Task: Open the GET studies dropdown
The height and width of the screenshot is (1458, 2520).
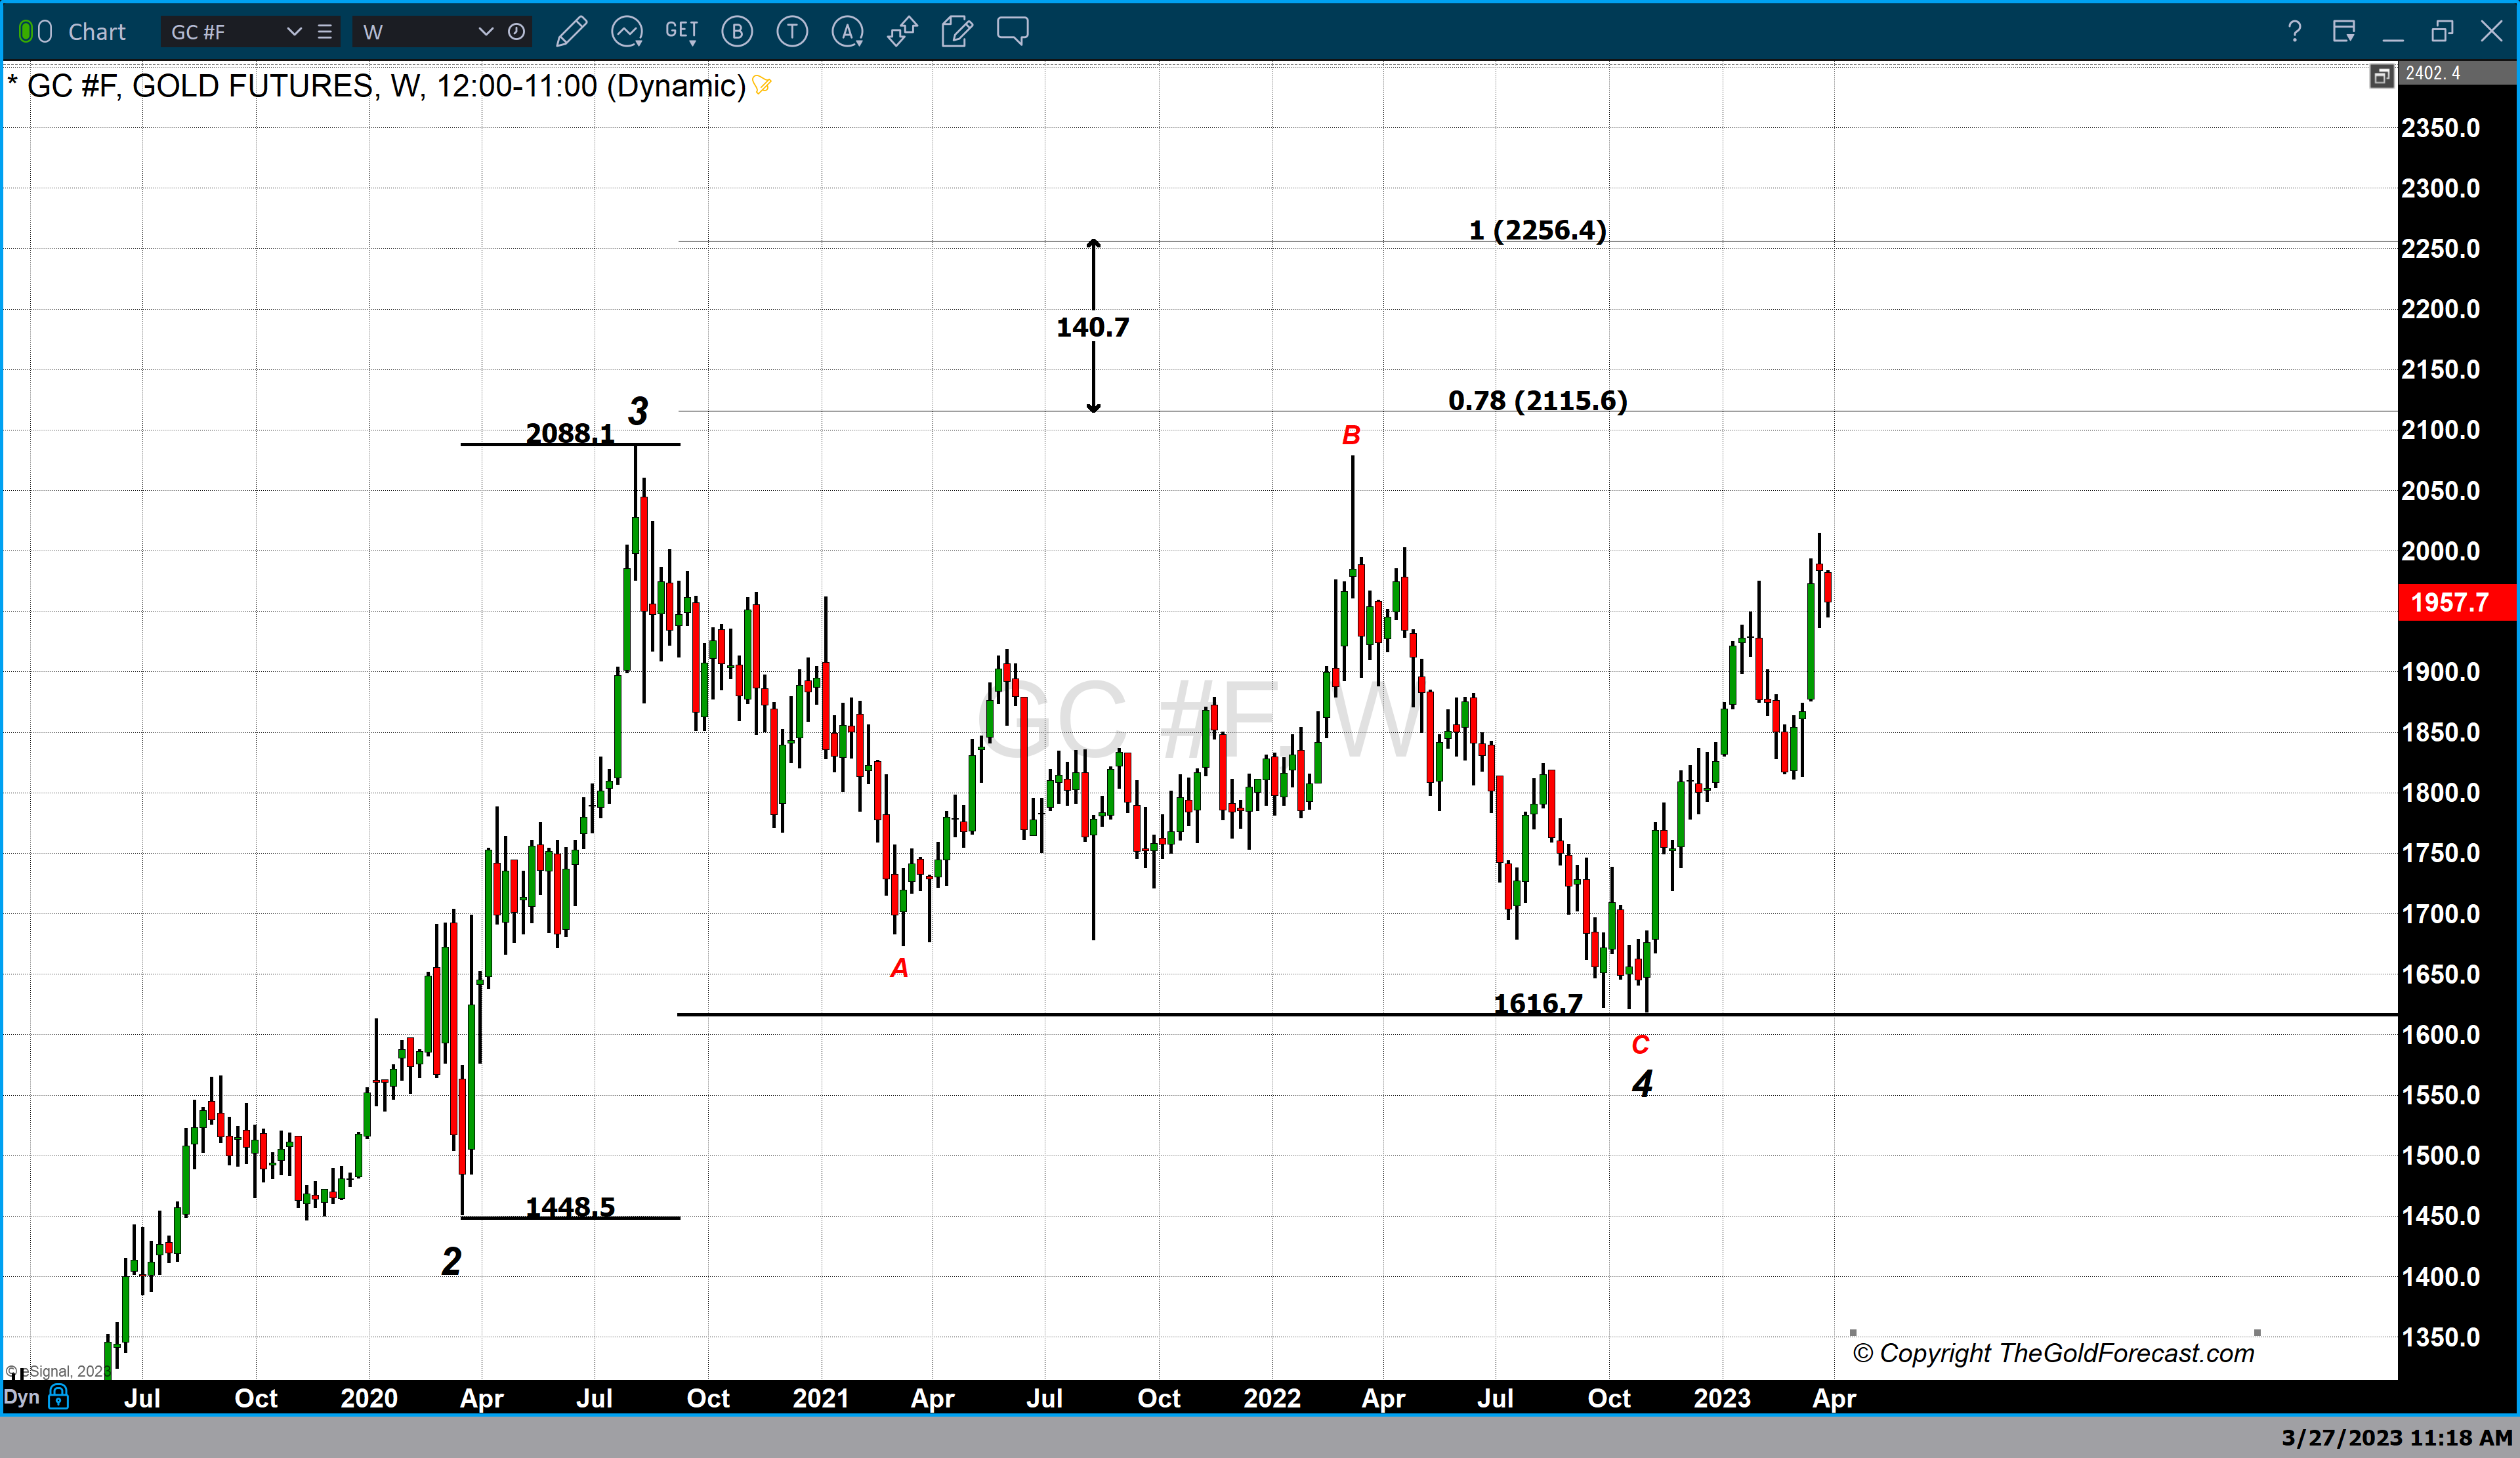Action: (x=682, y=32)
